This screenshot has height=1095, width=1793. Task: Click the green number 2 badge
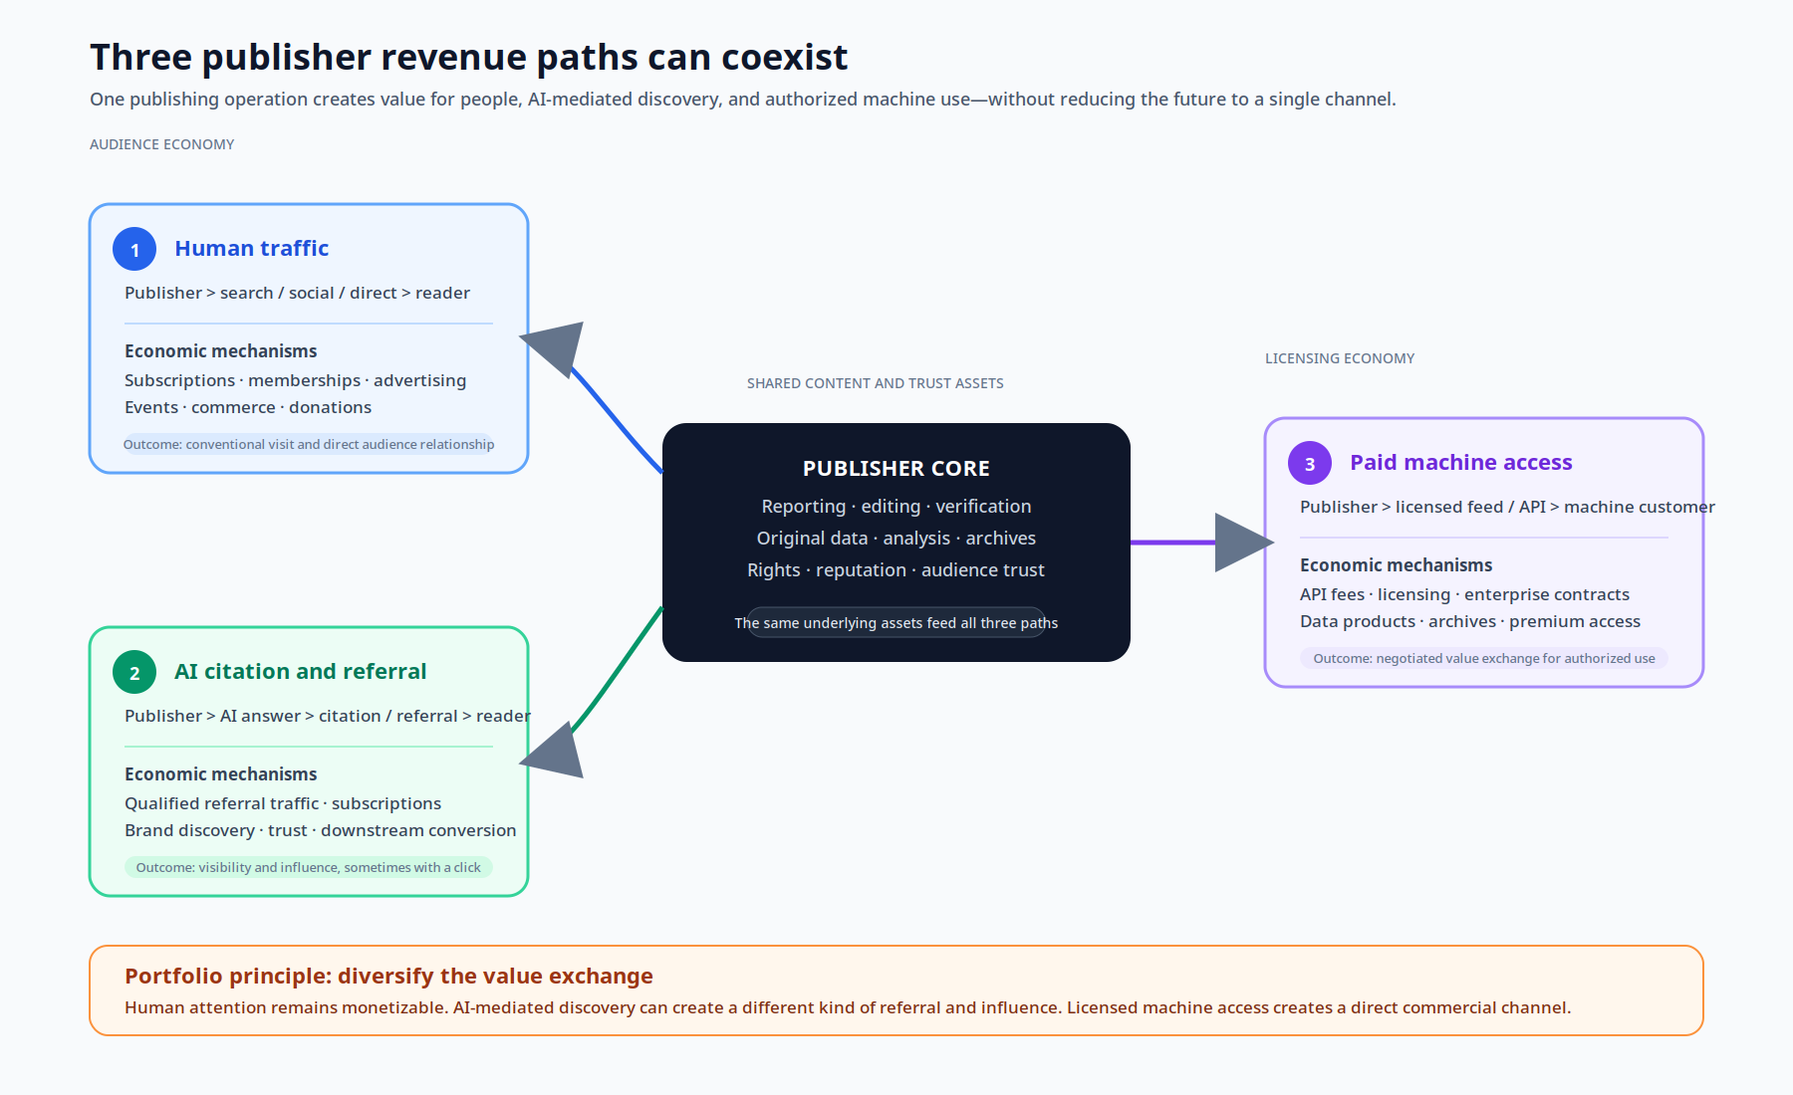pyautogui.click(x=134, y=672)
